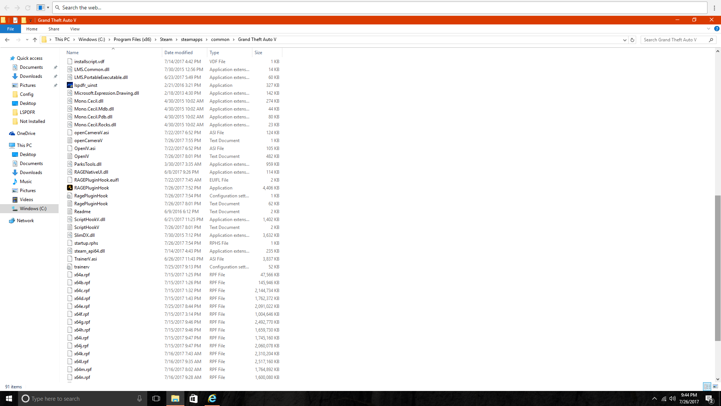Image resolution: width=721 pixels, height=406 pixels.
Task: Expand the recent locations dropdown arrow
Action: click(x=27, y=40)
